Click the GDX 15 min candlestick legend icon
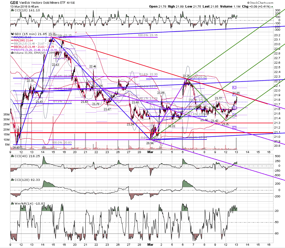This screenshot has height=248, width=285. [x=12, y=34]
